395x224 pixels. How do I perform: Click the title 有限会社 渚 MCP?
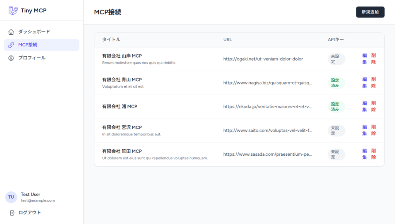click(120, 106)
